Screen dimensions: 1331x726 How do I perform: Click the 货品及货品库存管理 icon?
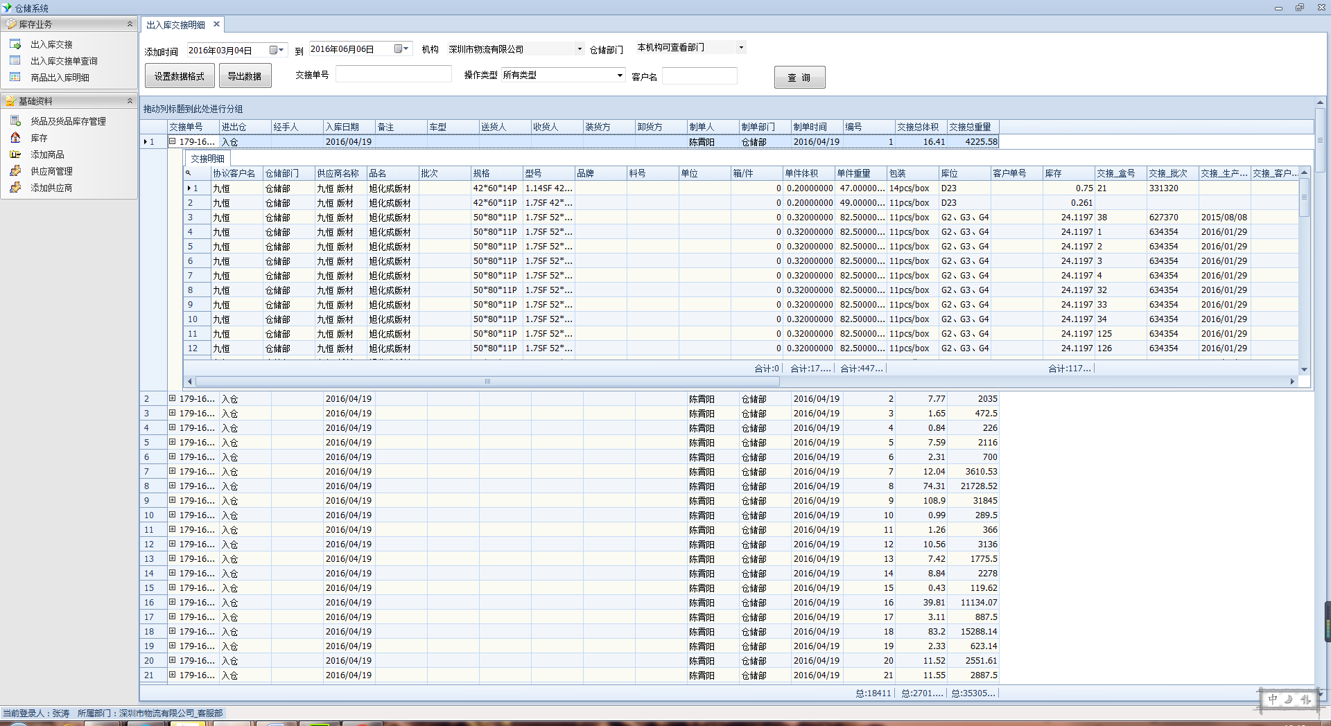[x=15, y=121]
